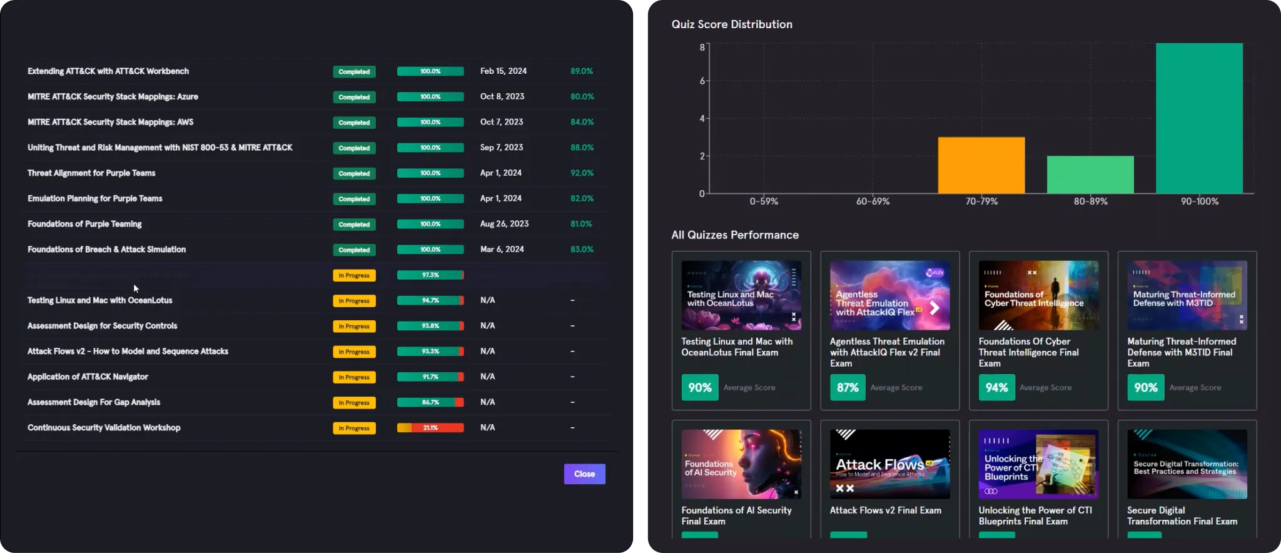The image size is (1281, 553).
Task: Select the Foundations of AI Security thumbnail
Action: [741, 464]
